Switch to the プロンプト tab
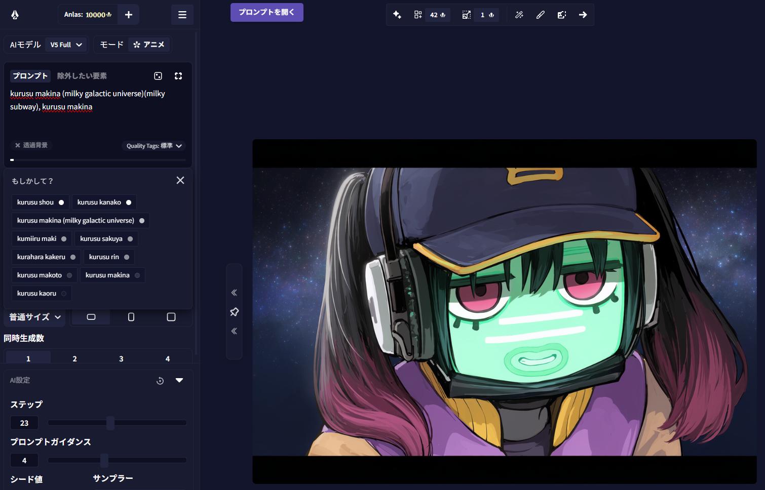The image size is (765, 490). (30, 76)
